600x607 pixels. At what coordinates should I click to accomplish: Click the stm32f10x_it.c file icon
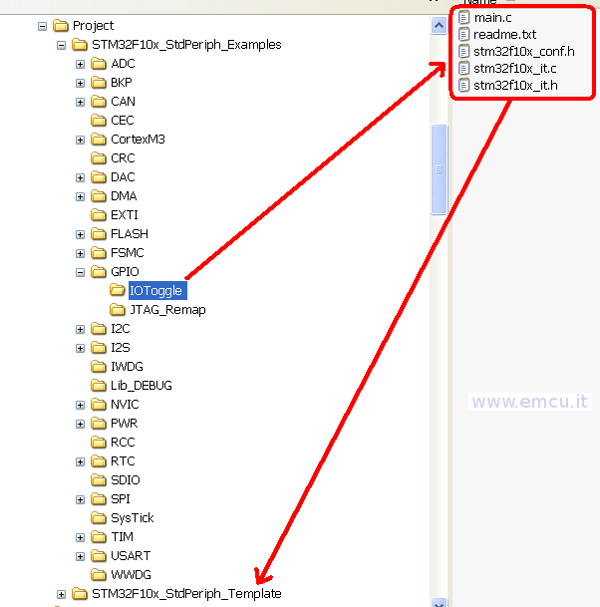(x=463, y=68)
